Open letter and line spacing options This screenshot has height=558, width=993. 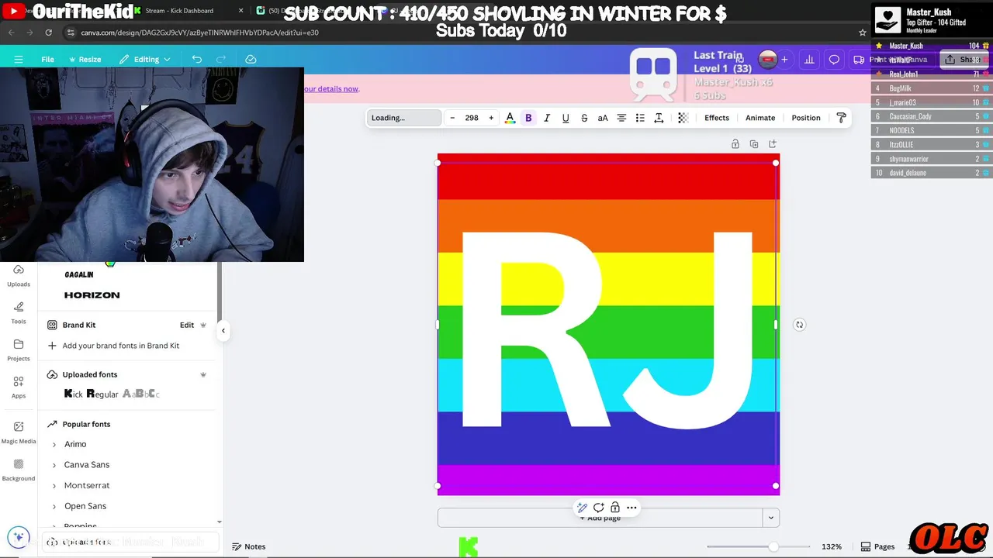[x=659, y=118]
